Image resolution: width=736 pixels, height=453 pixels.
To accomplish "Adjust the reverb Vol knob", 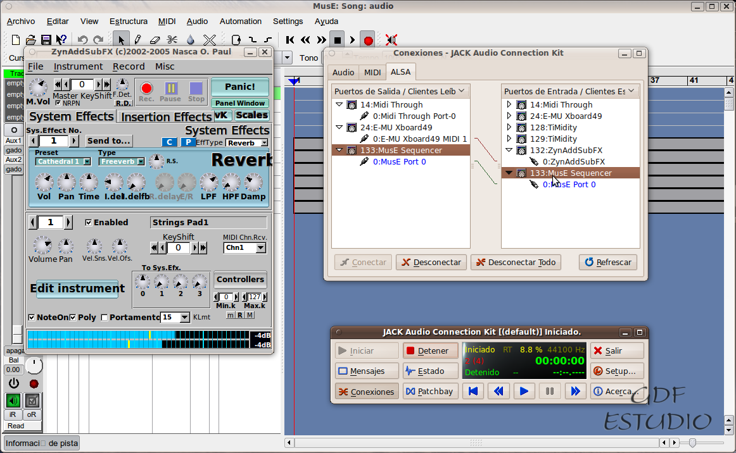I will coord(44,183).
